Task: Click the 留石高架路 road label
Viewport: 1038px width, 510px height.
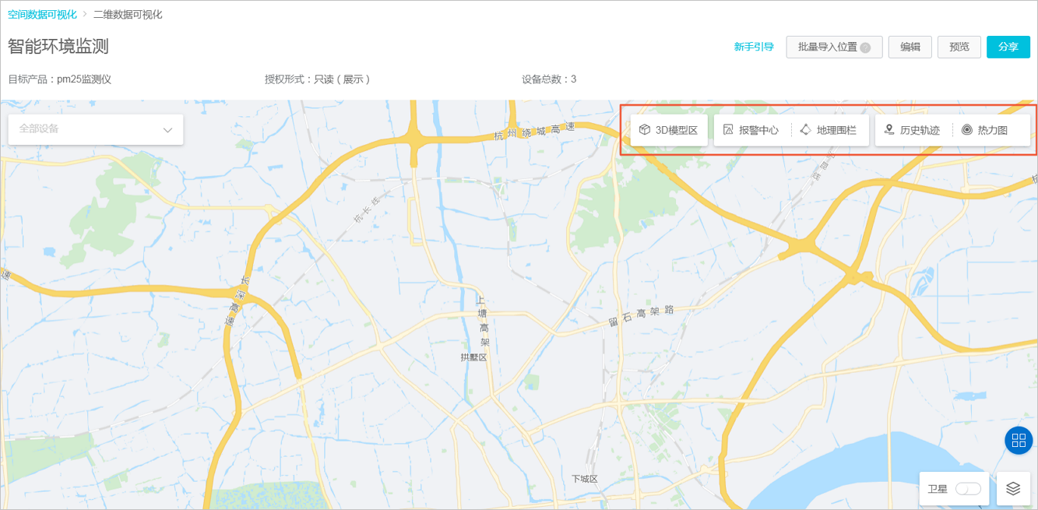Action: (641, 315)
